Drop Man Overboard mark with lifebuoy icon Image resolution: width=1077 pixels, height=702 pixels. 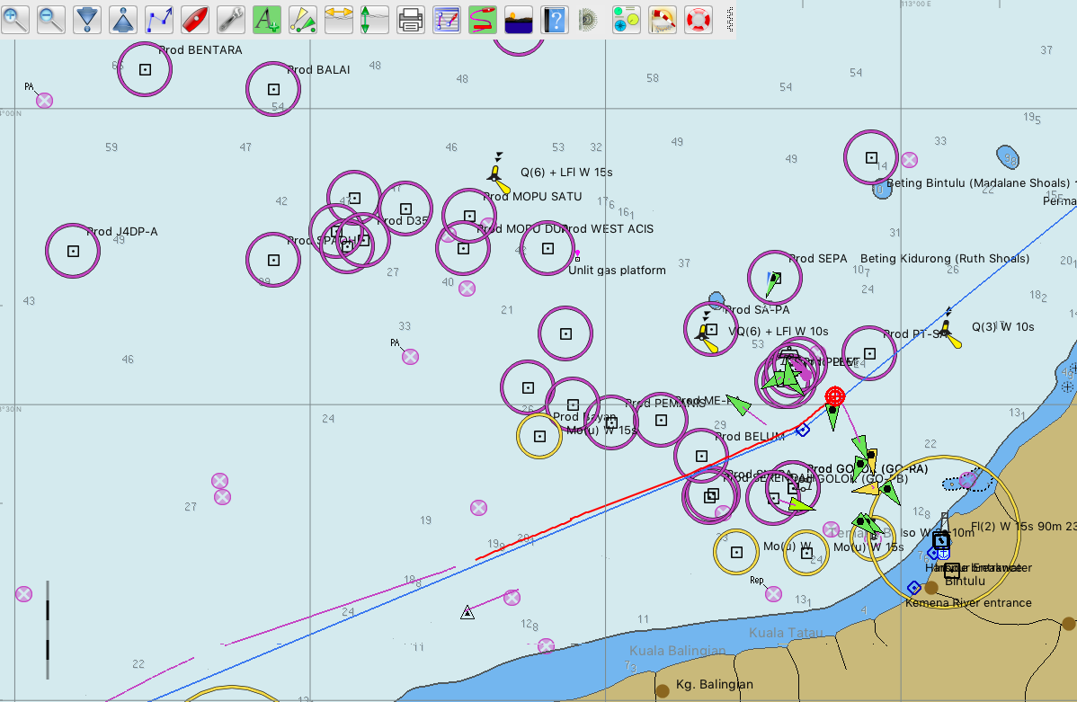pyautogui.click(x=699, y=19)
